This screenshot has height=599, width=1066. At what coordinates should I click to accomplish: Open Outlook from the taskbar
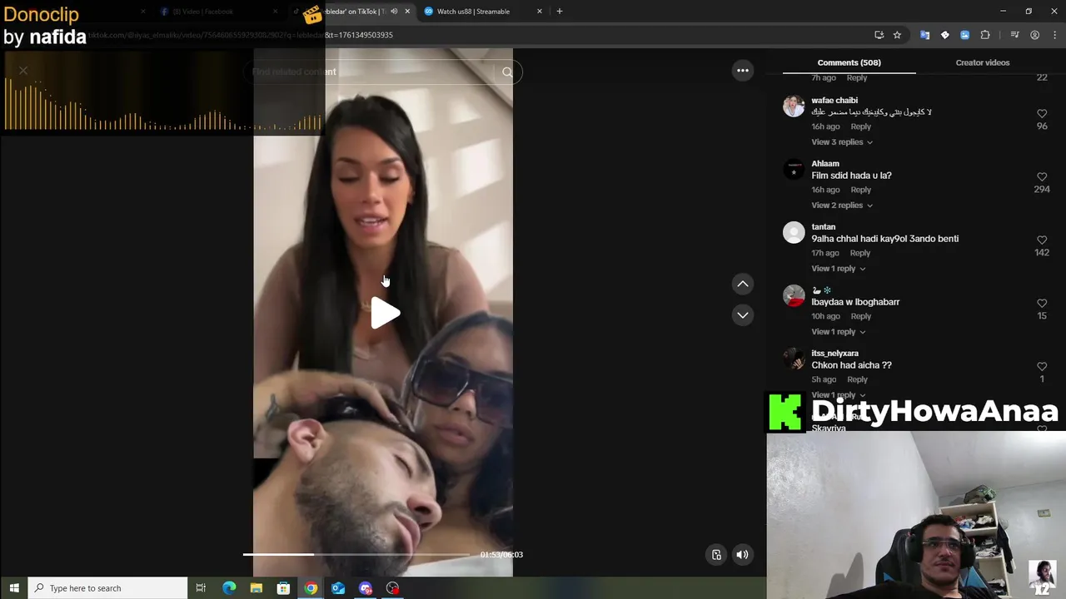pyautogui.click(x=338, y=588)
